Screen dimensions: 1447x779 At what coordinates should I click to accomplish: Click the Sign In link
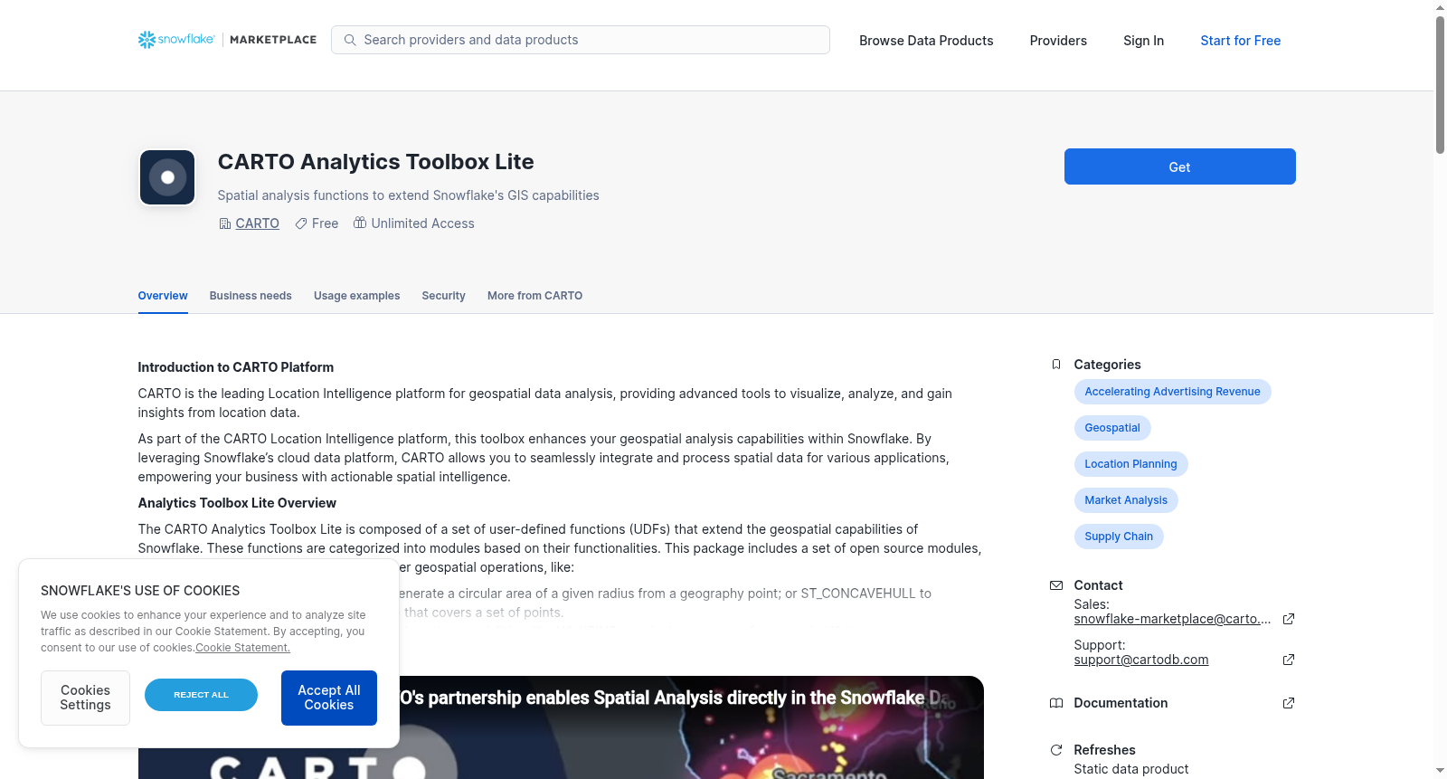click(1143, 41)
